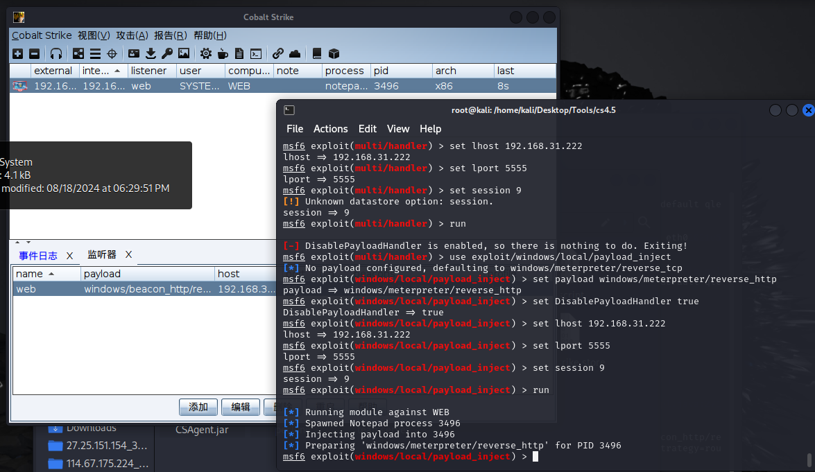Viewport: 815px width, 472px height.
Task: Sort sessions by compu... column header
Action: coord(249,71)
